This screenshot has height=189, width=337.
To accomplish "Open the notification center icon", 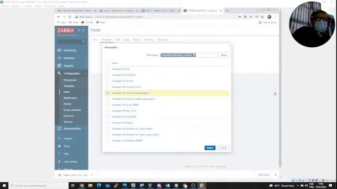I will 331,185.
